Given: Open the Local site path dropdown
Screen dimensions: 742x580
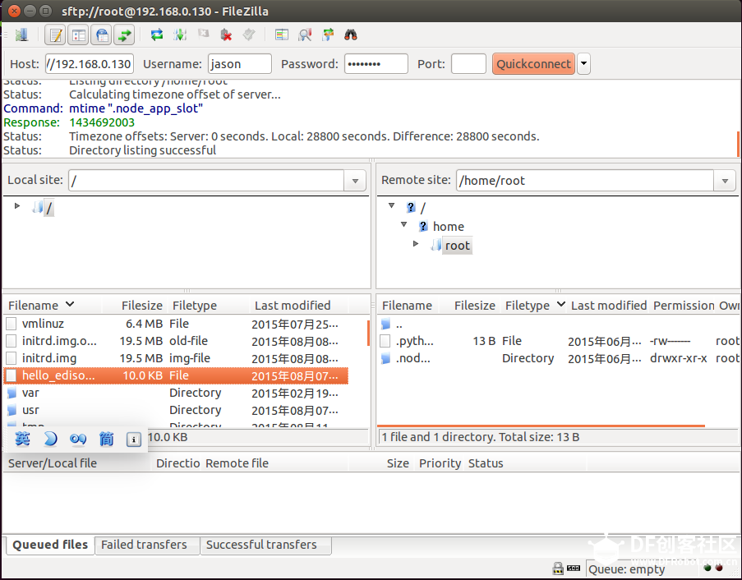Looking at the screenshot, I should coord(355,181).
